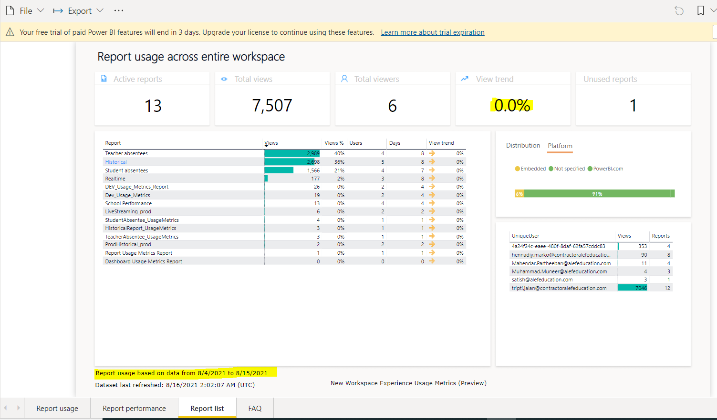Click the trial warning triangle icon
The width and height of the screenshot is (717, 420).
[10, 32]
